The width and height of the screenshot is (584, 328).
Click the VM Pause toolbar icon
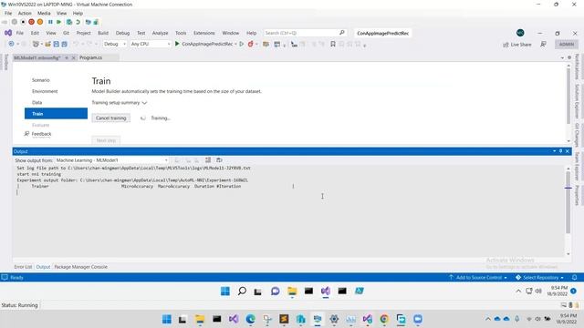[x=50, y=22]
